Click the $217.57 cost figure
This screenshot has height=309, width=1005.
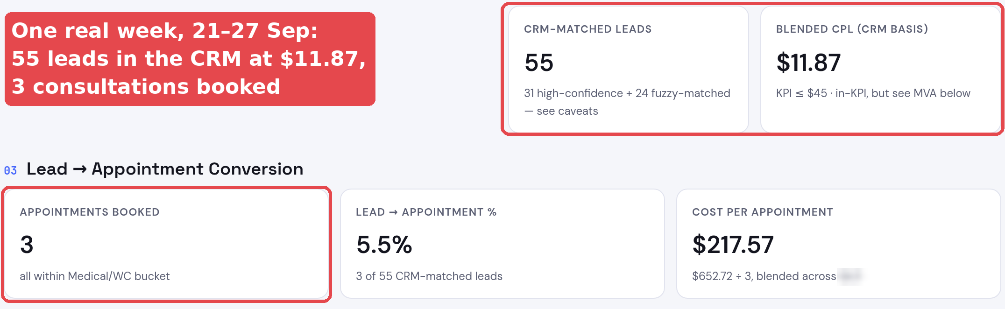point(733,245)
